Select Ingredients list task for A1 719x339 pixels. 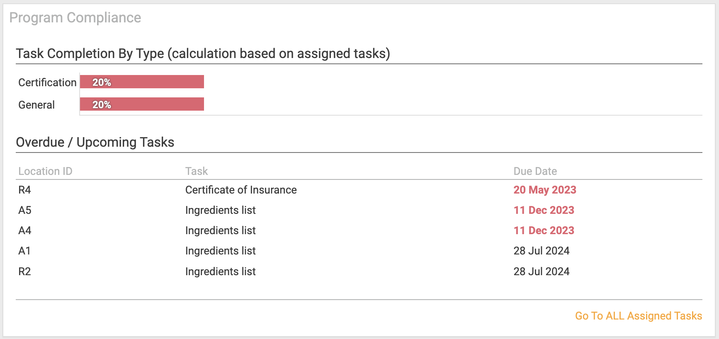220,251
